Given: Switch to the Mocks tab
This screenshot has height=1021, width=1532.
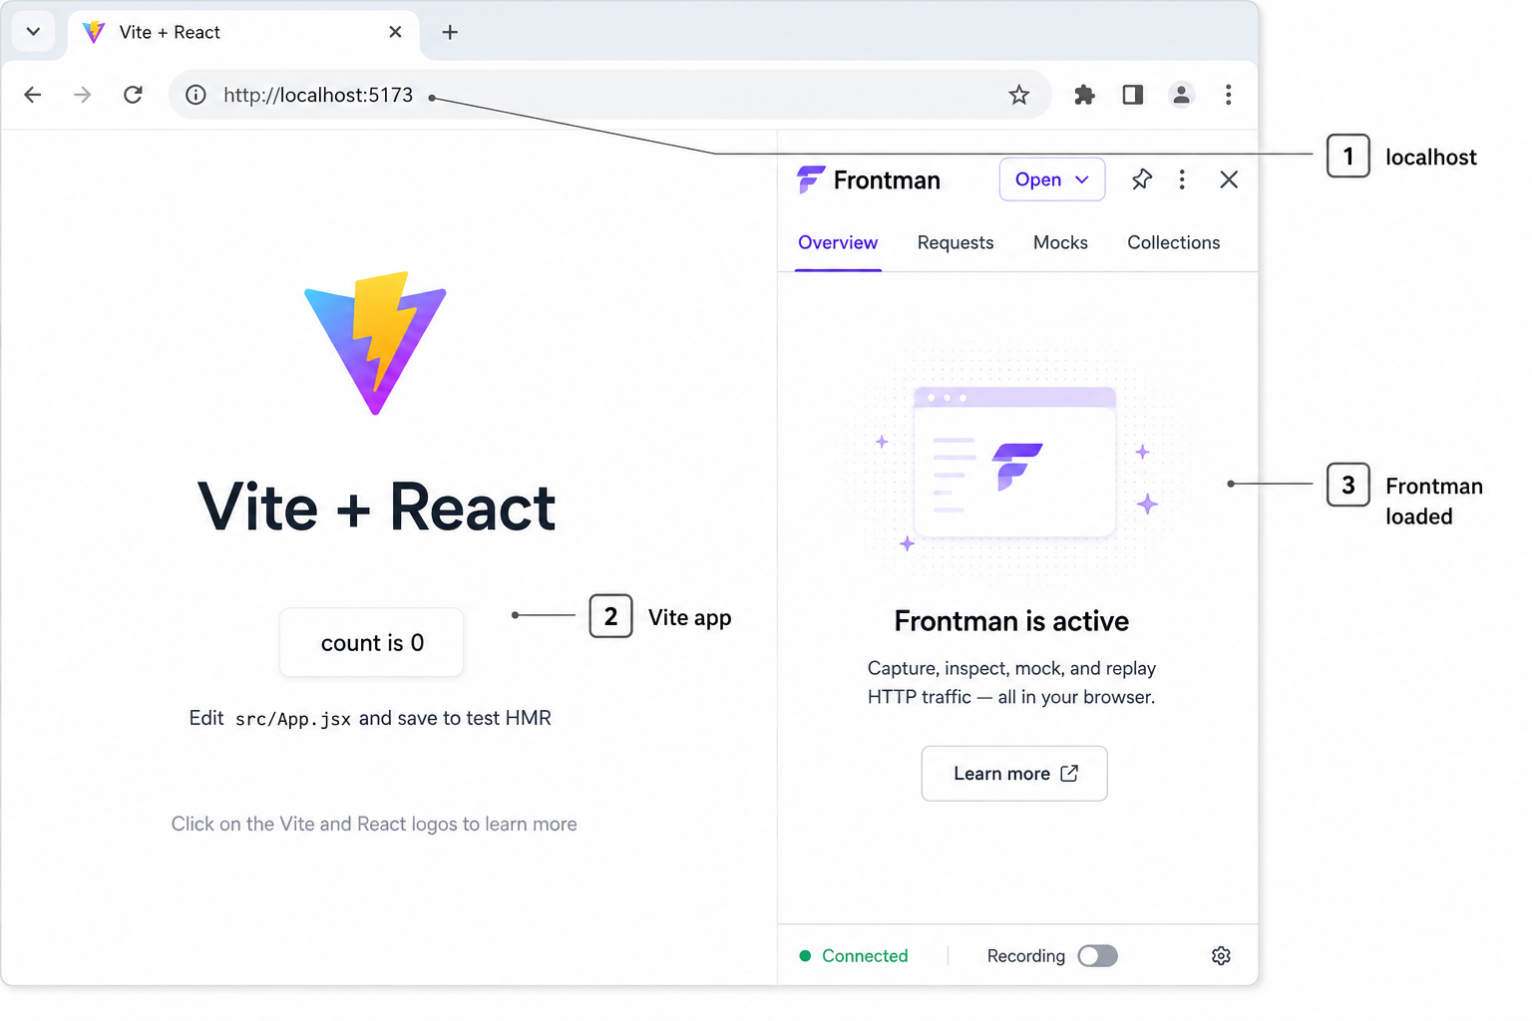Looking at the screenshot, I should (x=1060, y=242).
